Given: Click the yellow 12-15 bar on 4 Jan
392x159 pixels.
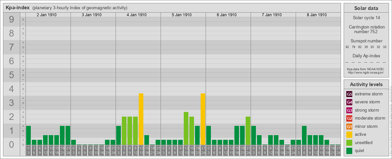Looking at the screenshot, I should tap(141, 119).
